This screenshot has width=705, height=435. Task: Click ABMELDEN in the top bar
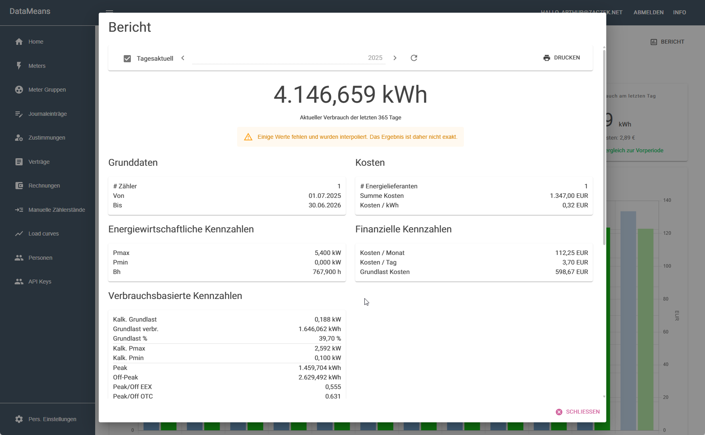coord(648,12)
